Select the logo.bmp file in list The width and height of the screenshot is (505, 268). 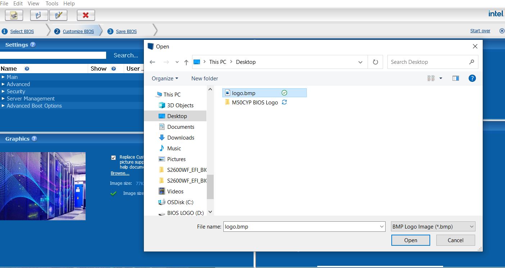click(x=244, y=93)
